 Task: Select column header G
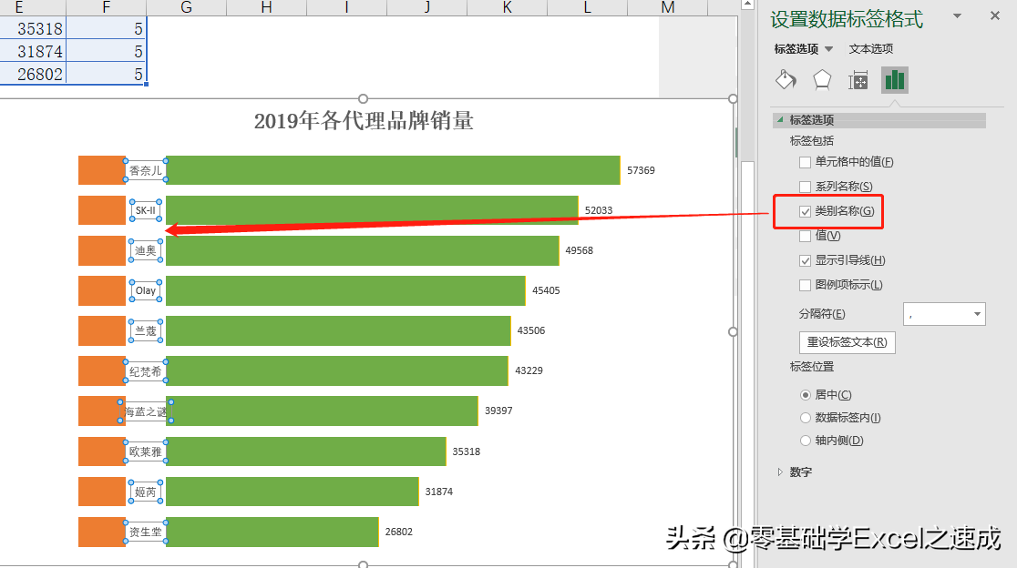click(186, 7)
